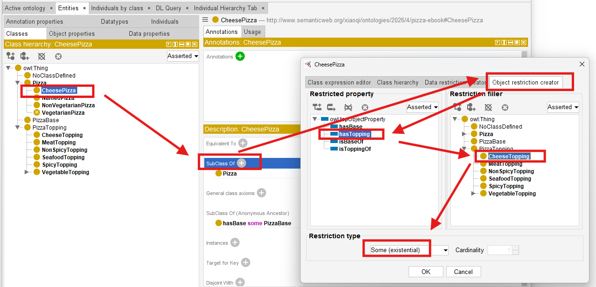Add a new annotation with green plus
596x287 pixels.
240,56
